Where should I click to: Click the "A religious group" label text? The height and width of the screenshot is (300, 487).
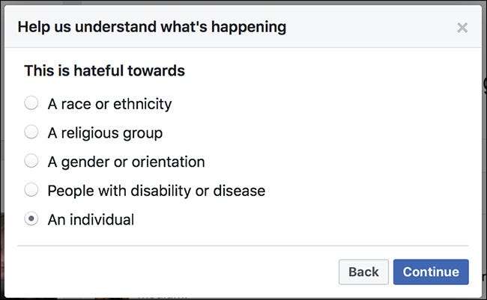click(105, 133)
